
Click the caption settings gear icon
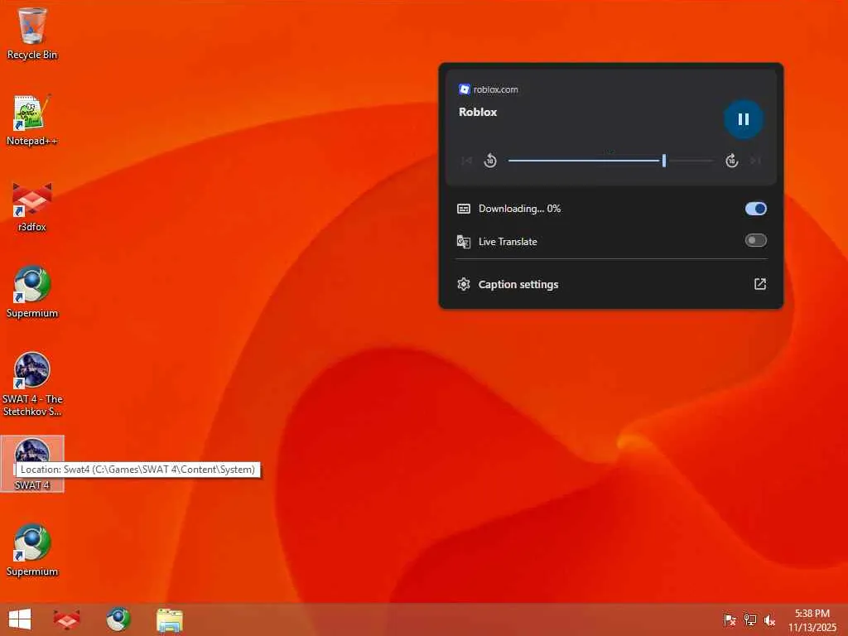pos(464,285)
